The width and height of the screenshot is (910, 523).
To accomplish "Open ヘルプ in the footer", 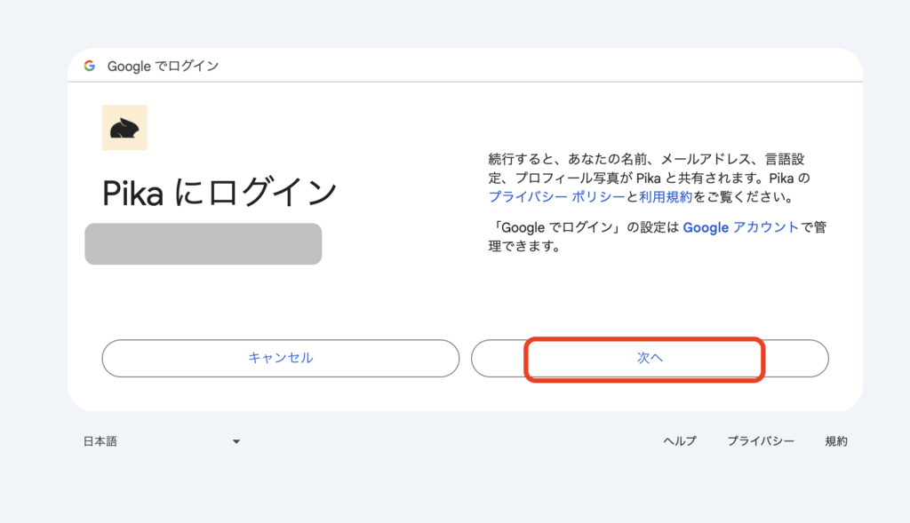I will click(680, 441).
